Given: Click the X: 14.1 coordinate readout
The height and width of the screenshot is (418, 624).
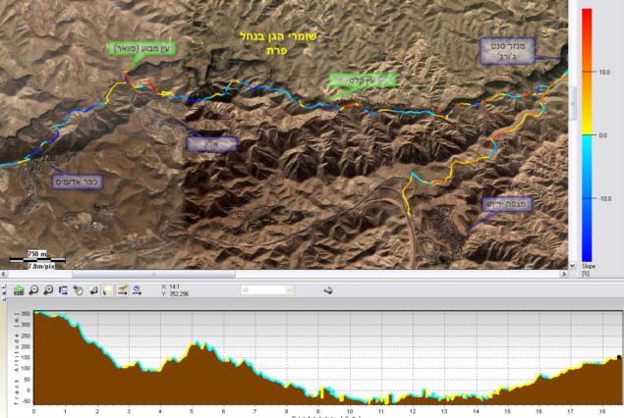Looking at the screenshot, I should [x=171, y=287].
